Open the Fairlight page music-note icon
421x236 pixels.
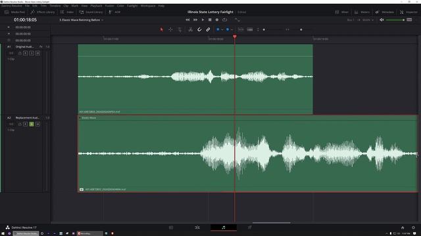pyautogui.click(x=224, y=227)
